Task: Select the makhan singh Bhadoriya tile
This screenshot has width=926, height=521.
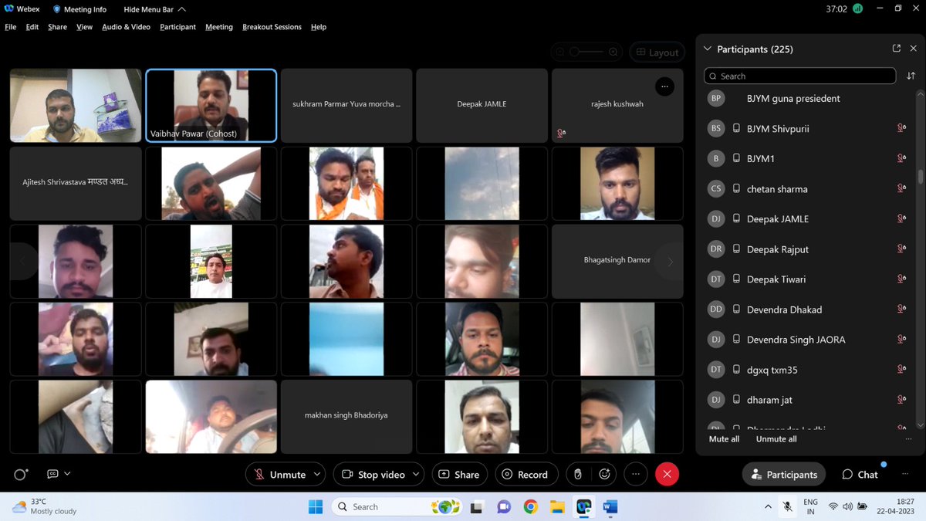Action: point(346,416)
